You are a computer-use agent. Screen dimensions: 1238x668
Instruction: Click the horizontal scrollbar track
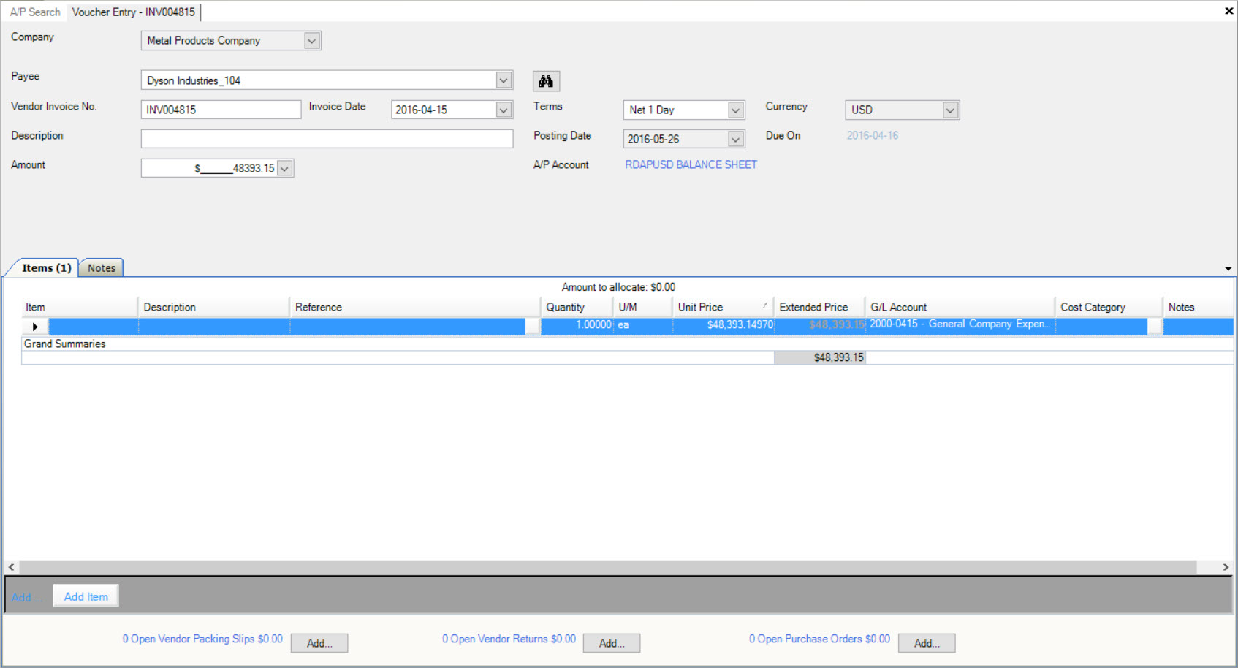coord(607,567)
